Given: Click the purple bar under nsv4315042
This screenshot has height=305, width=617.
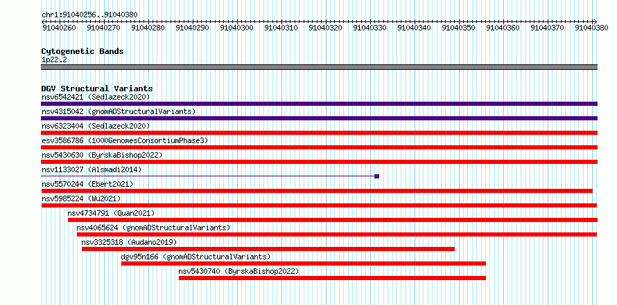Looking at the screenshot, I should pos(319,118).
